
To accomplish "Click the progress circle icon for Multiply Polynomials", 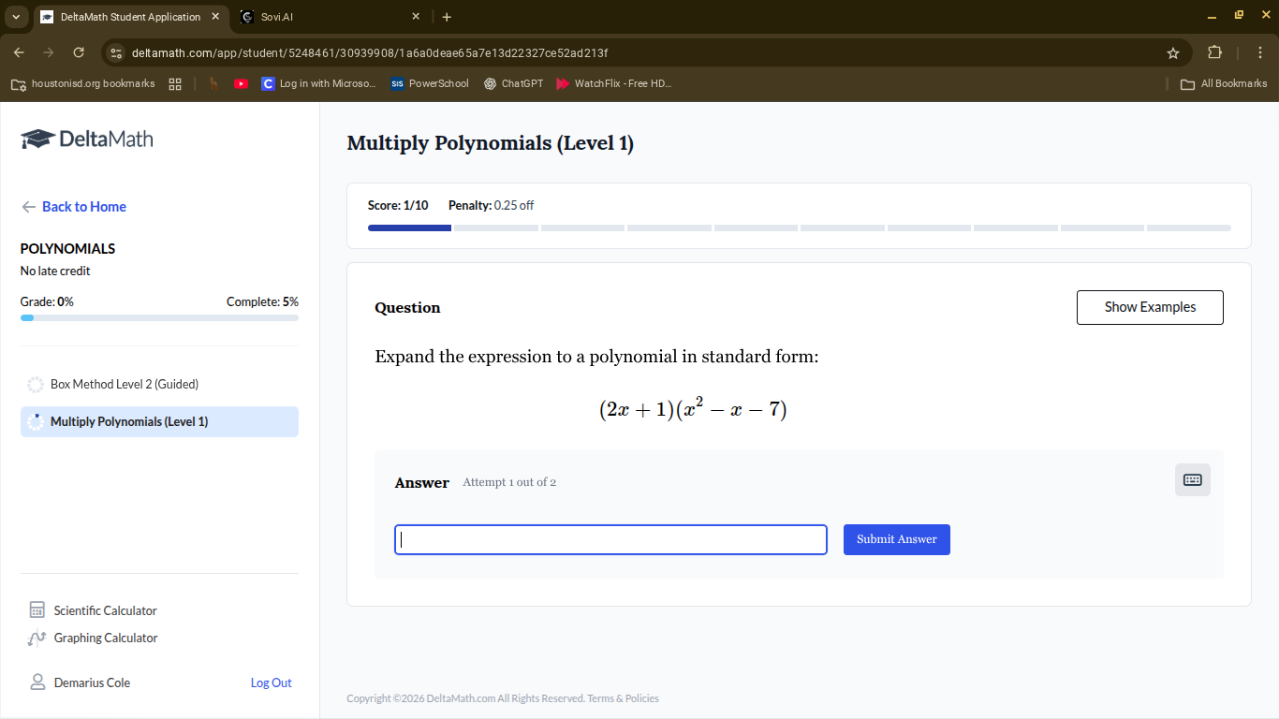I will [x=36, y=422].
